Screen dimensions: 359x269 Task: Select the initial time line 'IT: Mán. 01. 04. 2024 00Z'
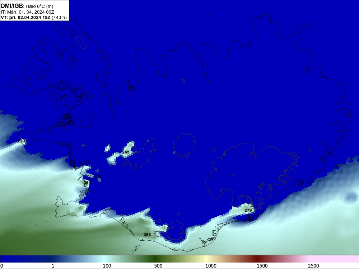[x=28, y=12]
